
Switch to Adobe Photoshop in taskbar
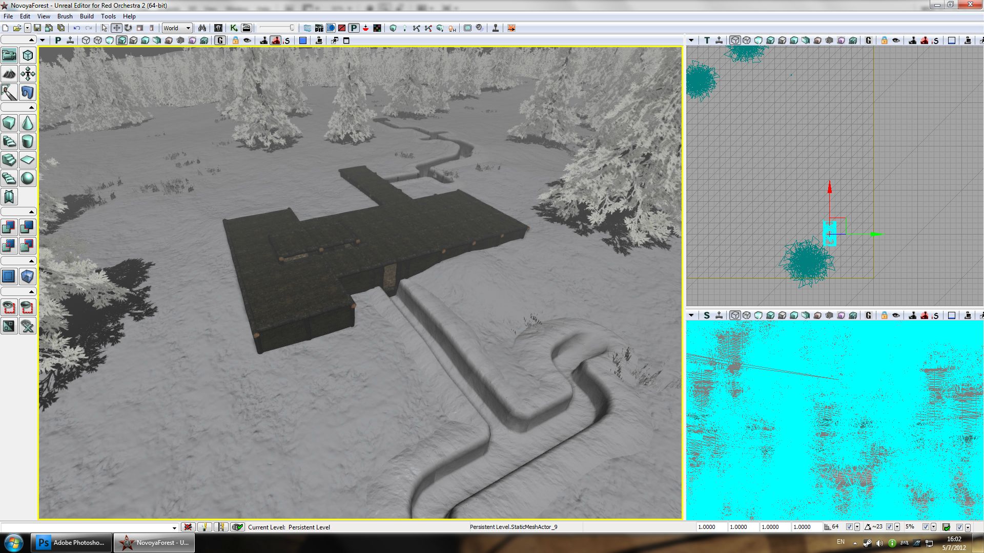point(71,543)
